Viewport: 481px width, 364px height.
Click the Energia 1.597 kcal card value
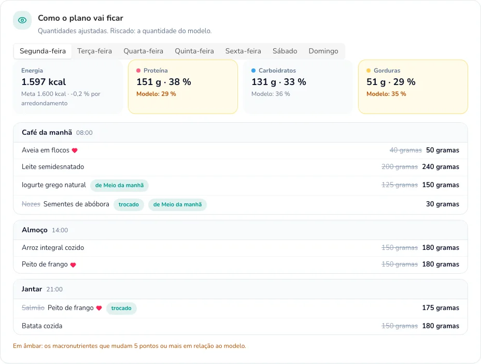click(44, 82)
